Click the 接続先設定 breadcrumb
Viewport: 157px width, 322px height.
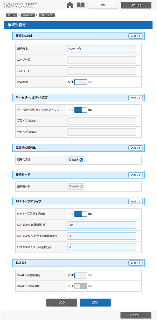(x=46, y=15)
